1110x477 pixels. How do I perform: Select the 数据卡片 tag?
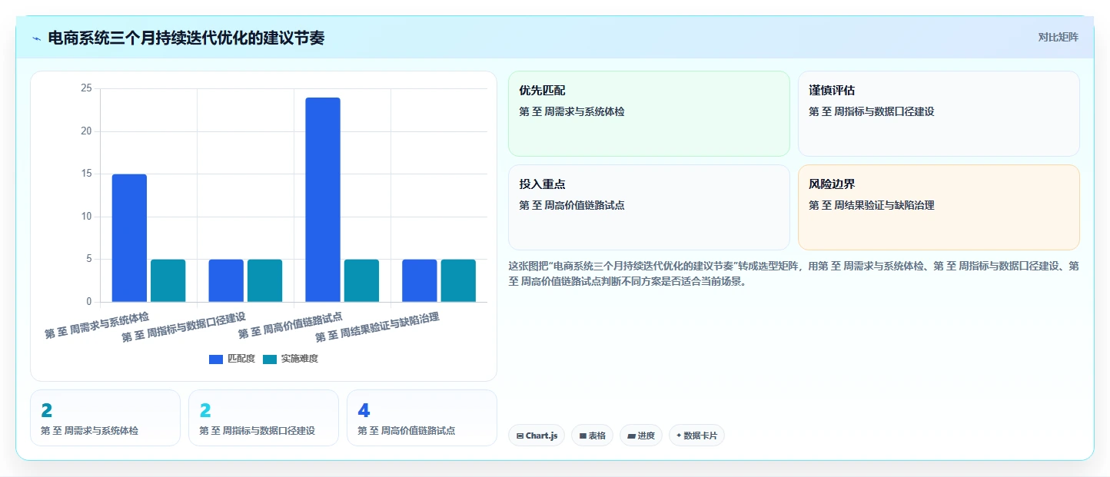pos(696,436)
